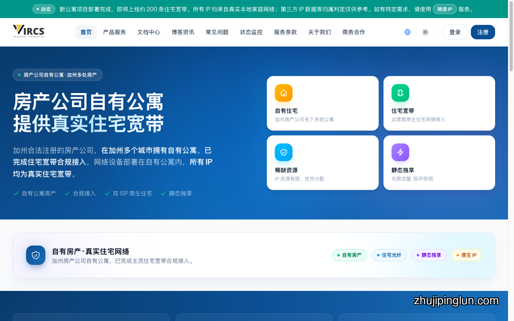
Task: Click the orange house icon on 自有住宅 card
Action: 284,93
